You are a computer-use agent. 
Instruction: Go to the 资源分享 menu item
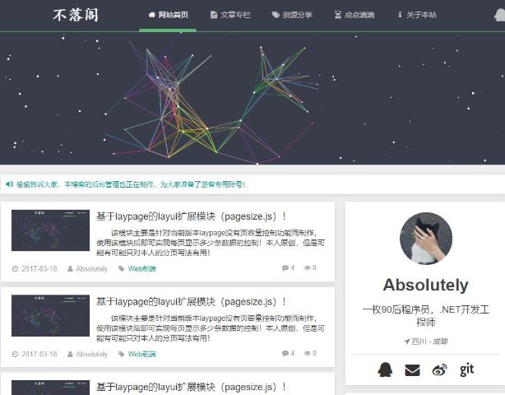pos(292,15)
